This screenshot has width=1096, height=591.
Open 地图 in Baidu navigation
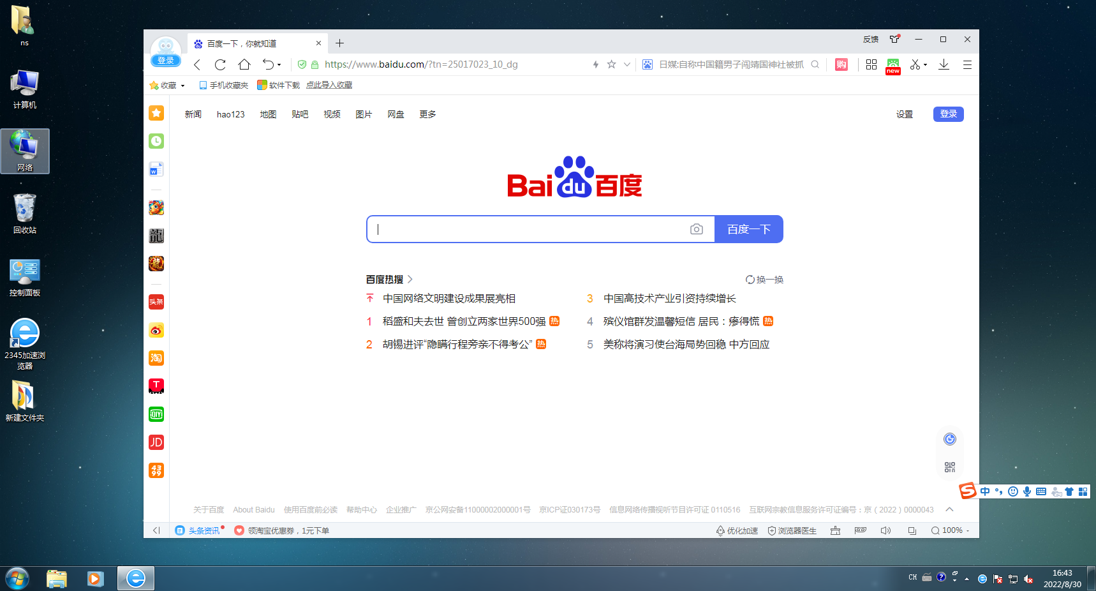[x=268, y=114]
